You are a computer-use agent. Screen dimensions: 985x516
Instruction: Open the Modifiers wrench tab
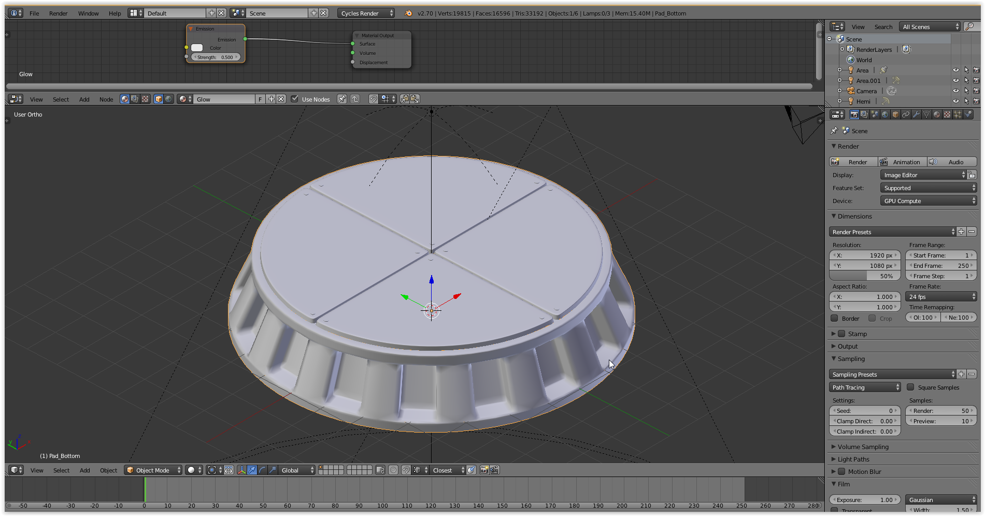(x=916, y=114)
